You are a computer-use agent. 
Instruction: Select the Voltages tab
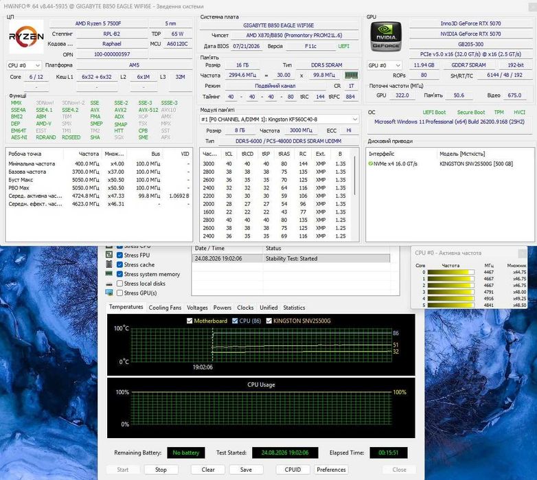tap(197, 308)
